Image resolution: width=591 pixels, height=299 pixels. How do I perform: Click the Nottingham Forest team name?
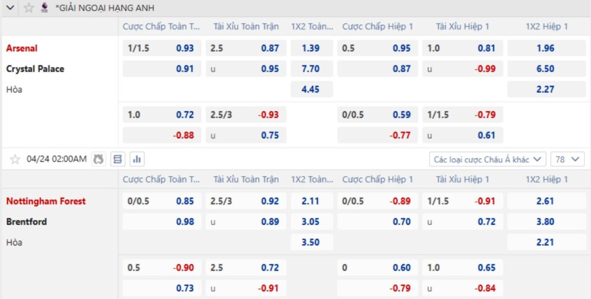point(46,201)
